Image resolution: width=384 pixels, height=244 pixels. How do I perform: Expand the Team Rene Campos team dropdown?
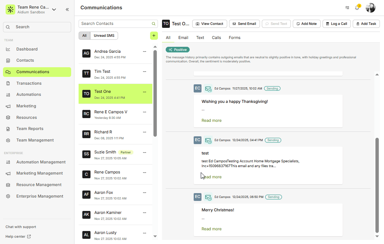54,9
